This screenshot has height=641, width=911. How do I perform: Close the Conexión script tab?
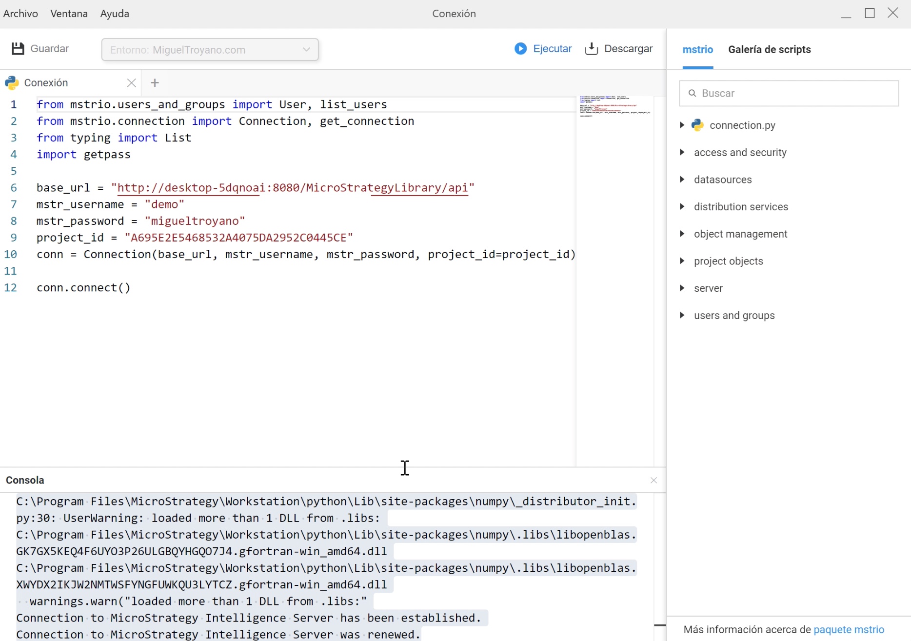click(x=131, y=83)
